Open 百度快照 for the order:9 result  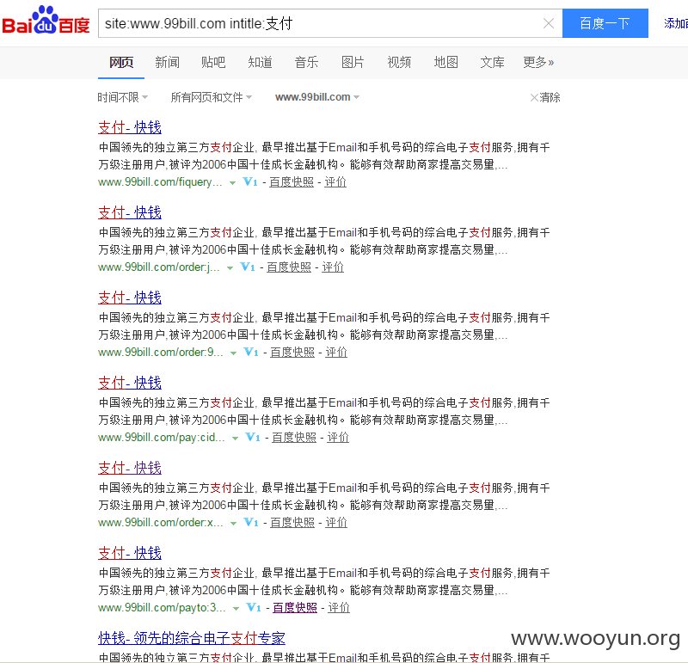click(292, 352)
